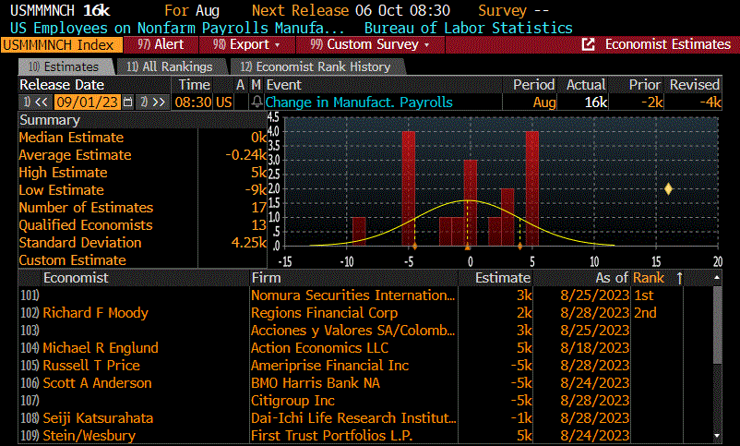The height and width of the screenshot is (446, 740).
Task: Click the scrollbar down arrow in economist list
Action: click(717, 436)
